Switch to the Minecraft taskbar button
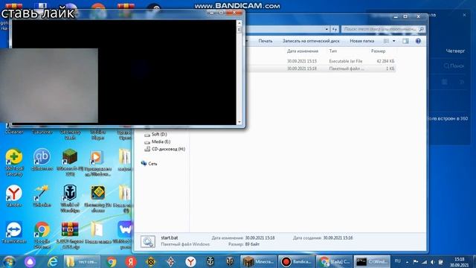476x268 pixels. click(259, 261)
